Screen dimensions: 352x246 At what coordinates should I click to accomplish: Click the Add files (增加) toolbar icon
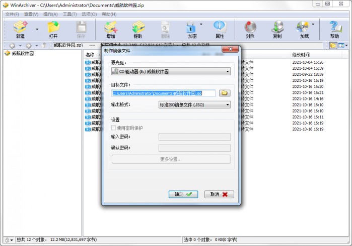tap(111, 30)
